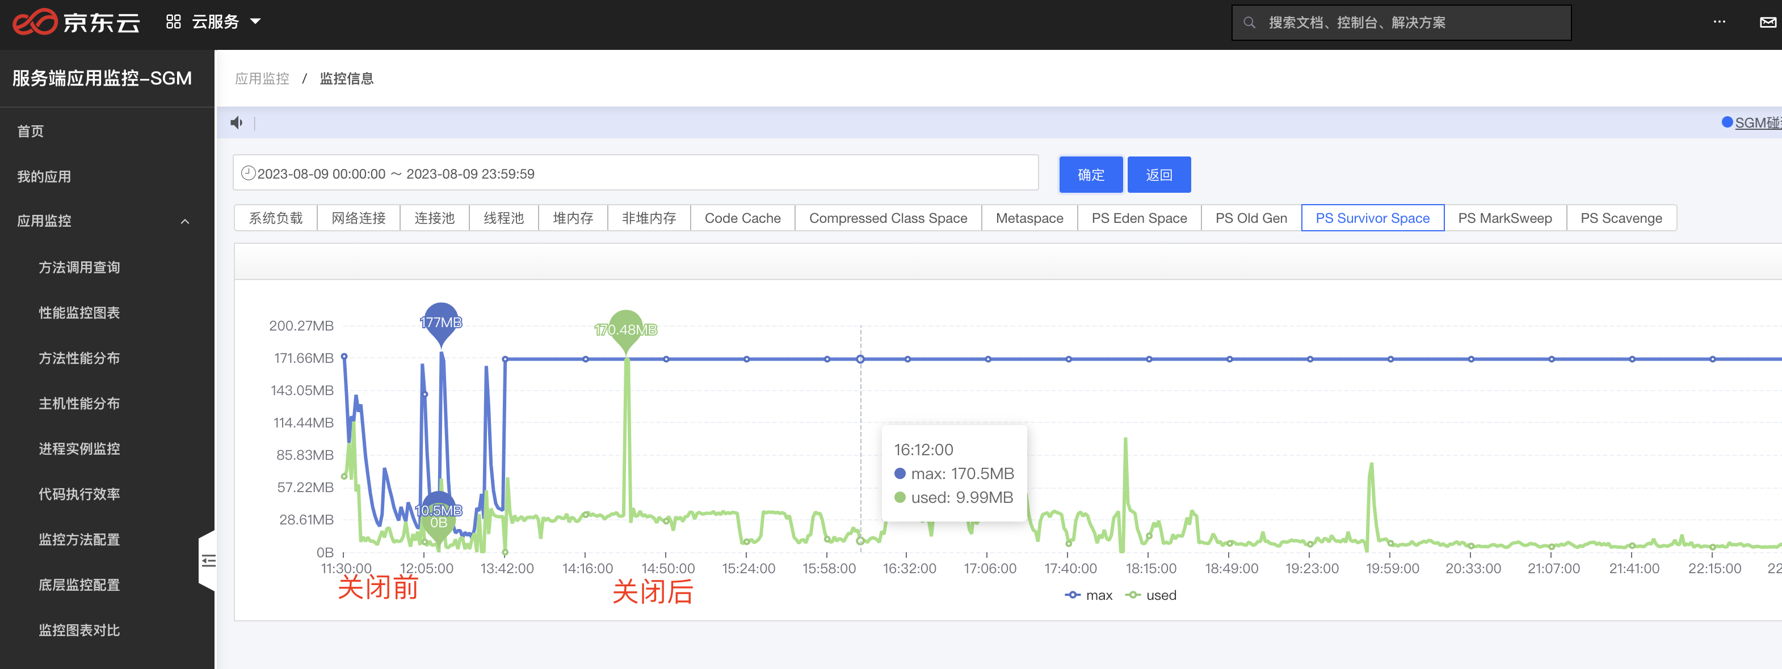This screenshot has width=1782, height=669.
Task: Click the max data point at 16:12:00
Action: tap(860, 359)
